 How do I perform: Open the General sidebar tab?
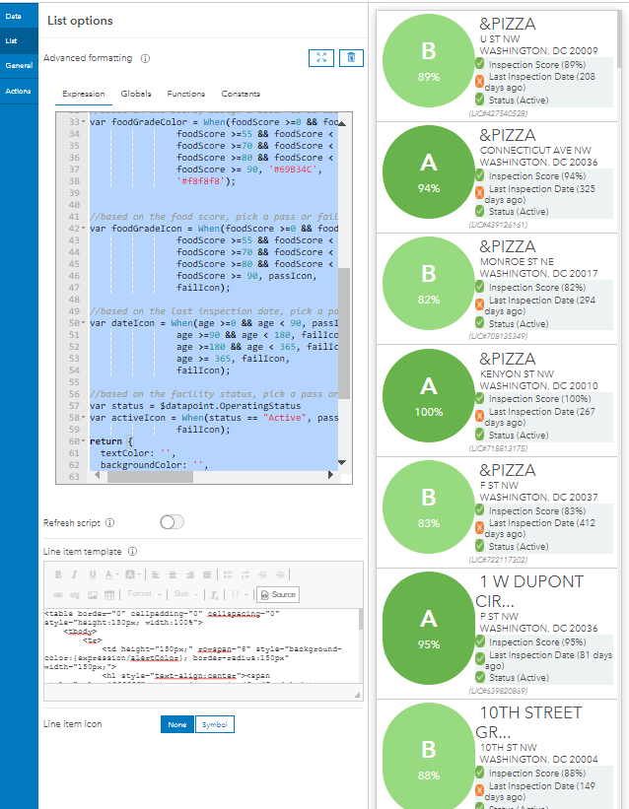(x=19, y=65)
